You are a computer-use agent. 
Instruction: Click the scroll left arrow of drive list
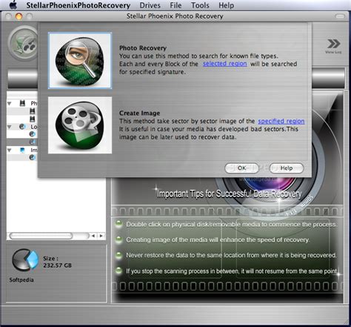pyautogui.click(x=93, y=236)
